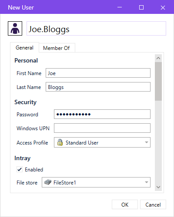
Task: Cancel the New User dialog
Action: coord(153,204)
